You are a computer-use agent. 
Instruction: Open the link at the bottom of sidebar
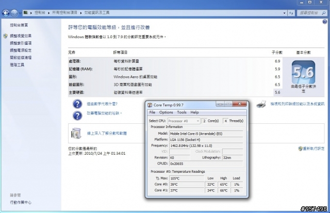tap(21, 202)
